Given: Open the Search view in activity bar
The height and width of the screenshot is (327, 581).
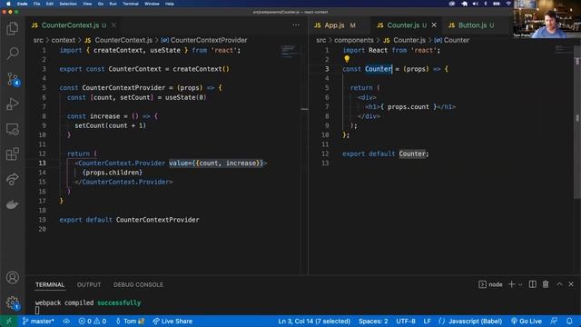Looking at the screenshot, I should (12, 54).
